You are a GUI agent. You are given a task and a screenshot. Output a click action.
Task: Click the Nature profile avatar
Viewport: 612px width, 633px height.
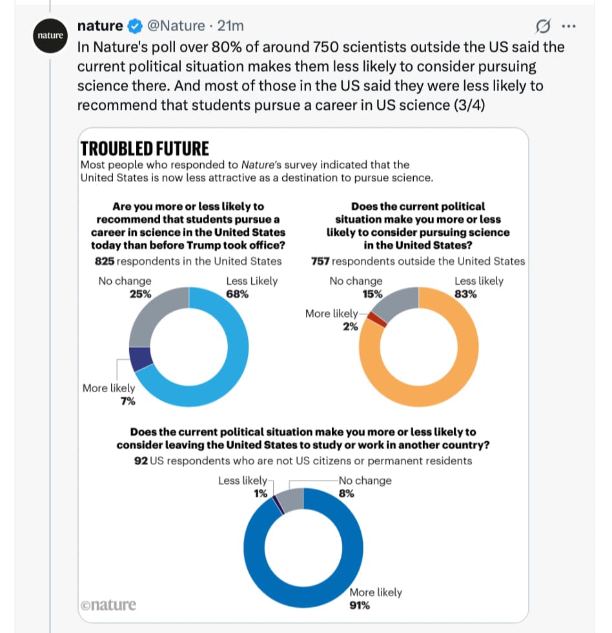click(50, 36)
